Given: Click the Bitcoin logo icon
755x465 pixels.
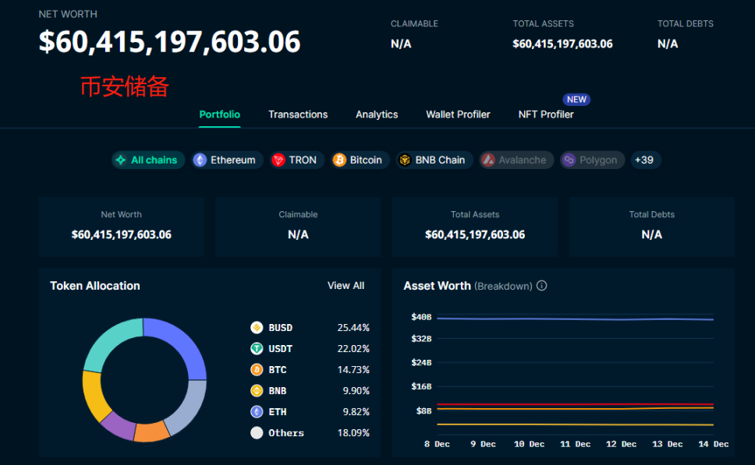Looking at the screenshot, I should tap(339, 160).
